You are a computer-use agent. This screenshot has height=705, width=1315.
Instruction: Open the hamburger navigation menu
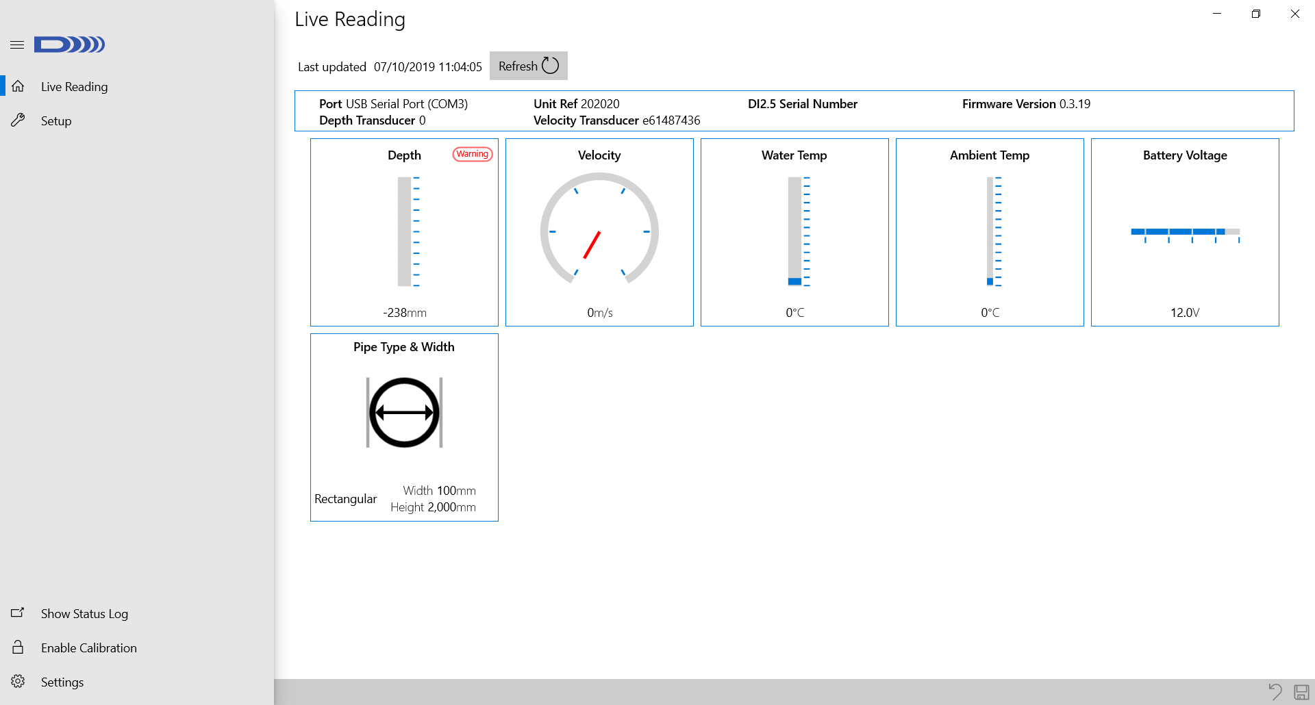[17, 45]
